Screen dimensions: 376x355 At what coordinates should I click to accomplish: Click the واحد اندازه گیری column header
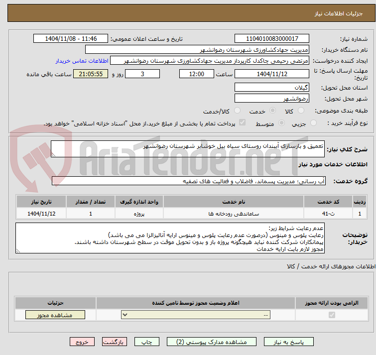pyautogui.click(x=139, y=202)
